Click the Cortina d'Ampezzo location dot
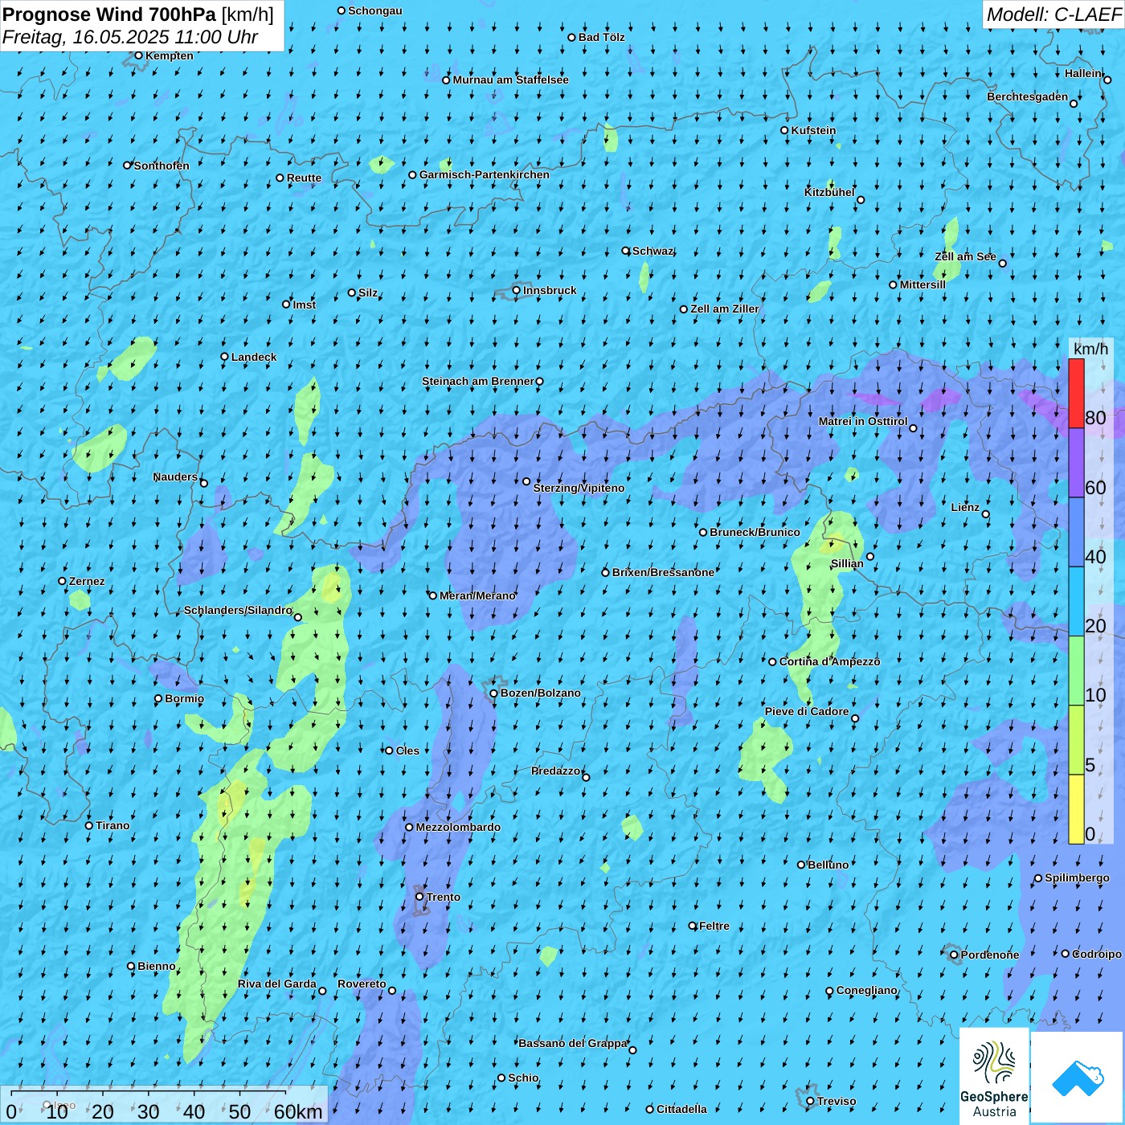 tap(773, 662)
